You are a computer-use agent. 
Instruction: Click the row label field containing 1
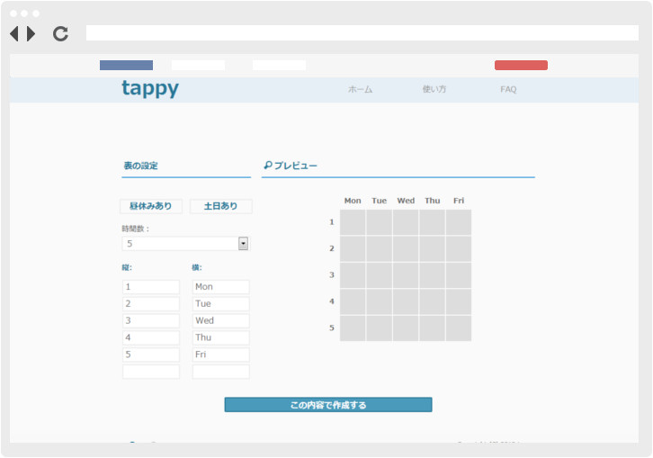(x=151, y=287)
